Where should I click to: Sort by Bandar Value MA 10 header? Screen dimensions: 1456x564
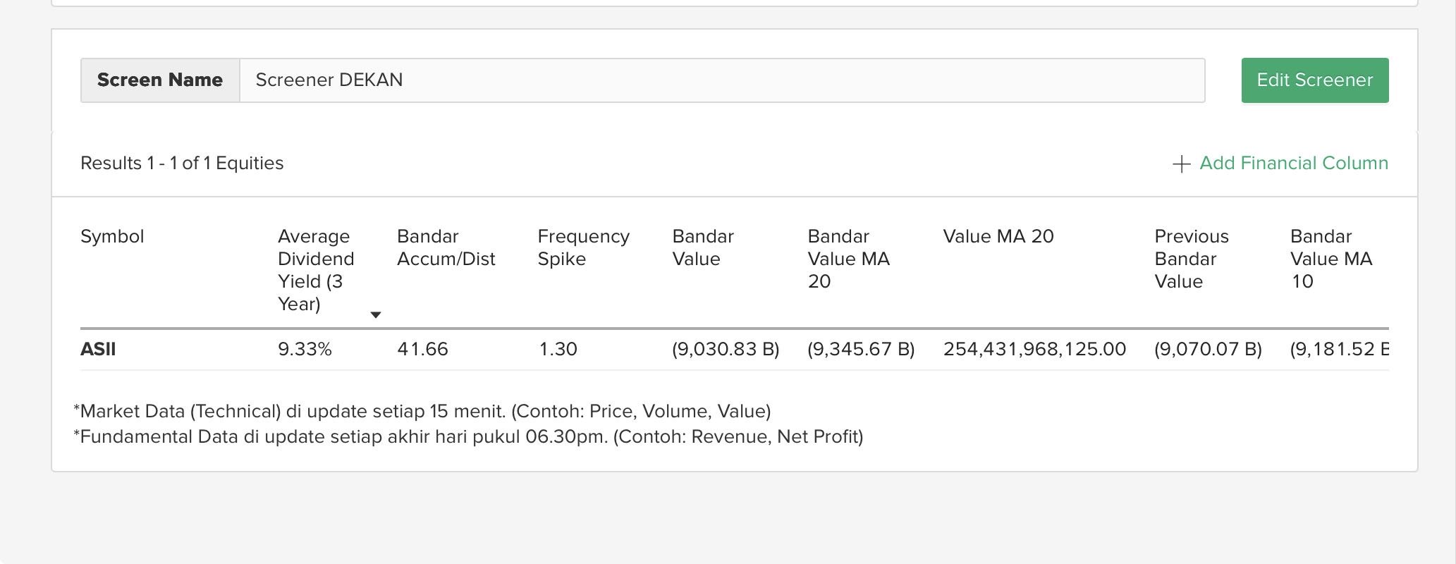pos(1330,259)
